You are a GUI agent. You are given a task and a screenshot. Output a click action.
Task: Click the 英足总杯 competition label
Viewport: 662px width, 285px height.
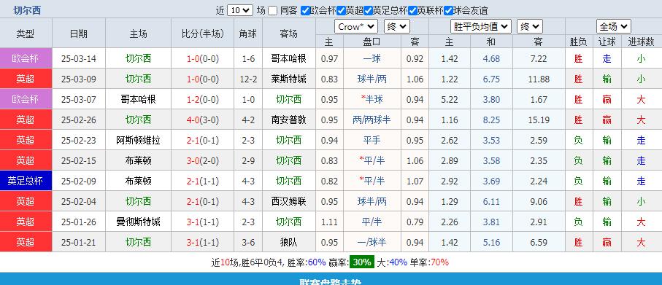click(x=26, y=181)
